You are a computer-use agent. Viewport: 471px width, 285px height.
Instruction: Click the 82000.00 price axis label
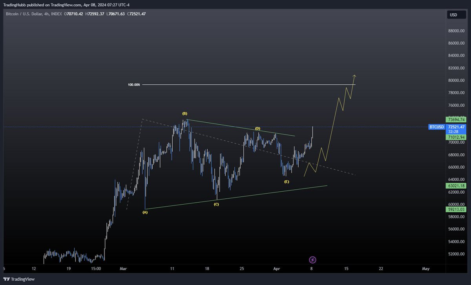click(457, 68)
